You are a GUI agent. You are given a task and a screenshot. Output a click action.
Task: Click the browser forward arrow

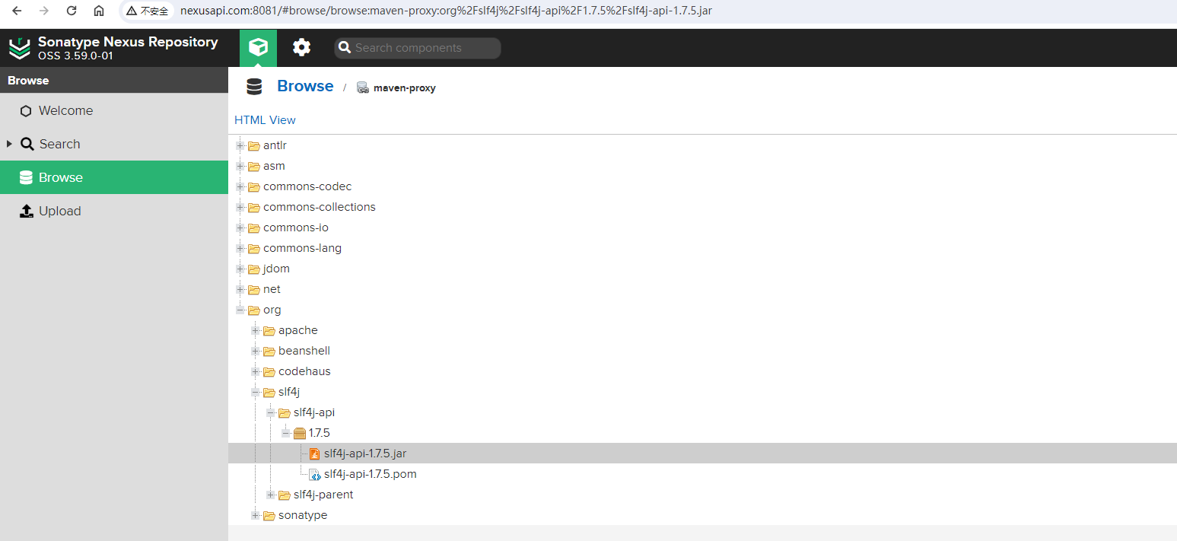tap(44, 11)
